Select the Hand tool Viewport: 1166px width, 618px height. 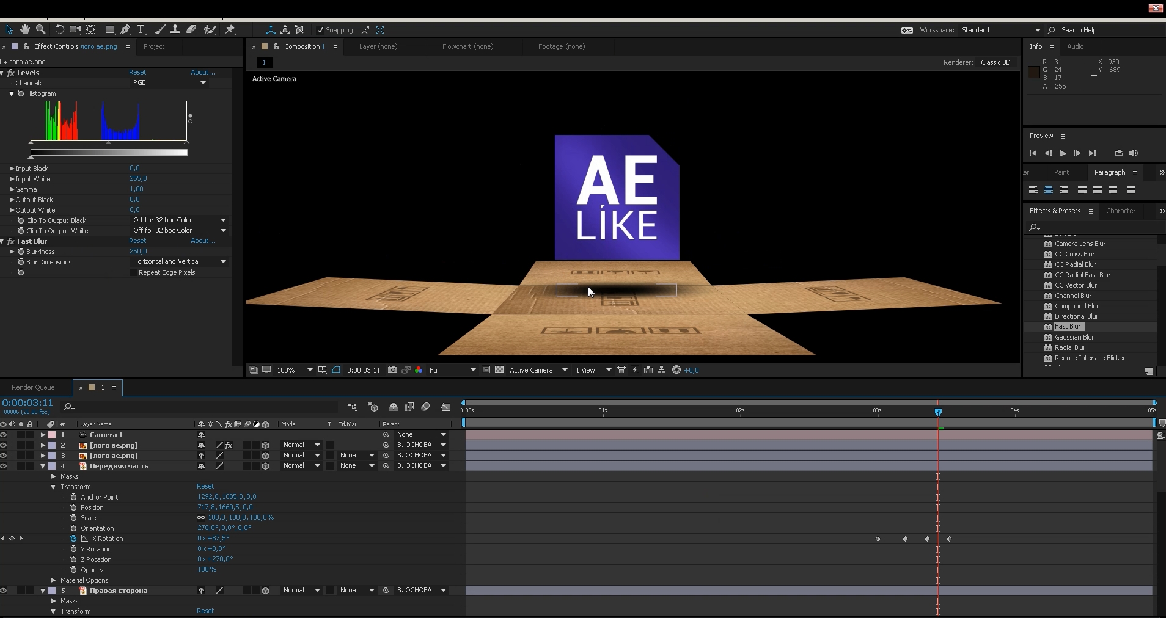pos(25,29)
